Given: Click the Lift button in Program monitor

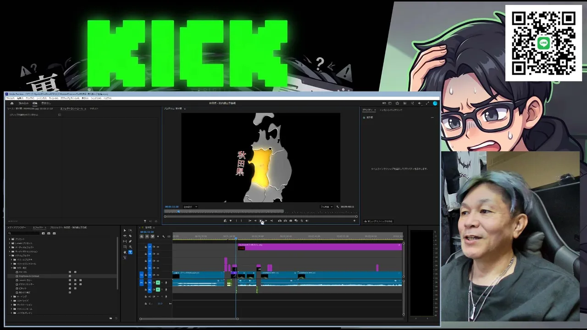Looking at the screenshot, I should pos(280,220).
